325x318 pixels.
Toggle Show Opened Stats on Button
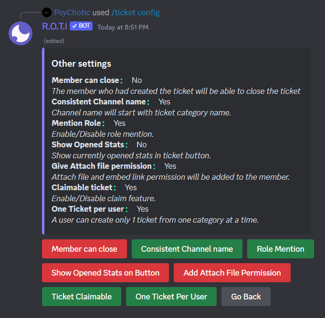click(x=105, y=273)
